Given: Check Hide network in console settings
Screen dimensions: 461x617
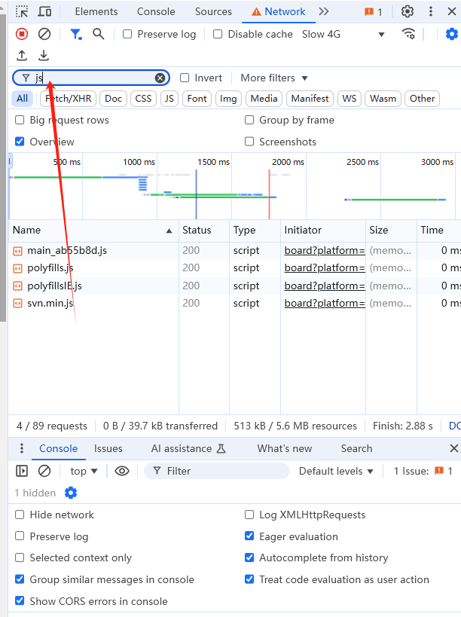Looking at the screenshot, I should 20,515.
